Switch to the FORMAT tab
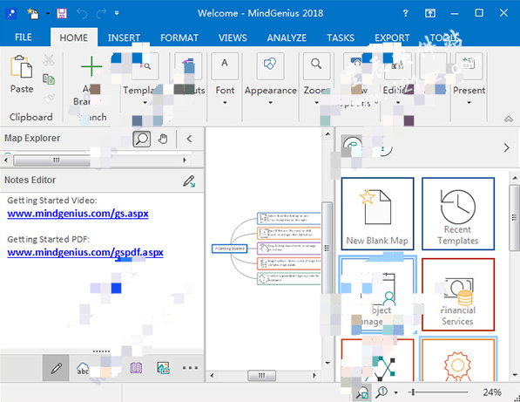520x402 pixels. [x=179, y=37]
